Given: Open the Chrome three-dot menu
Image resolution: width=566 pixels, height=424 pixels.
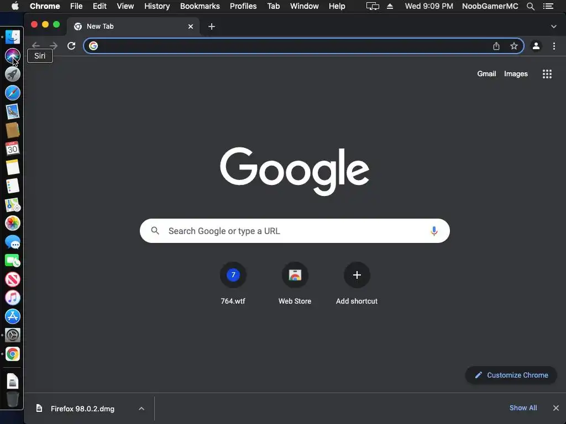Looking at the screenshot, I should [554, 46].
